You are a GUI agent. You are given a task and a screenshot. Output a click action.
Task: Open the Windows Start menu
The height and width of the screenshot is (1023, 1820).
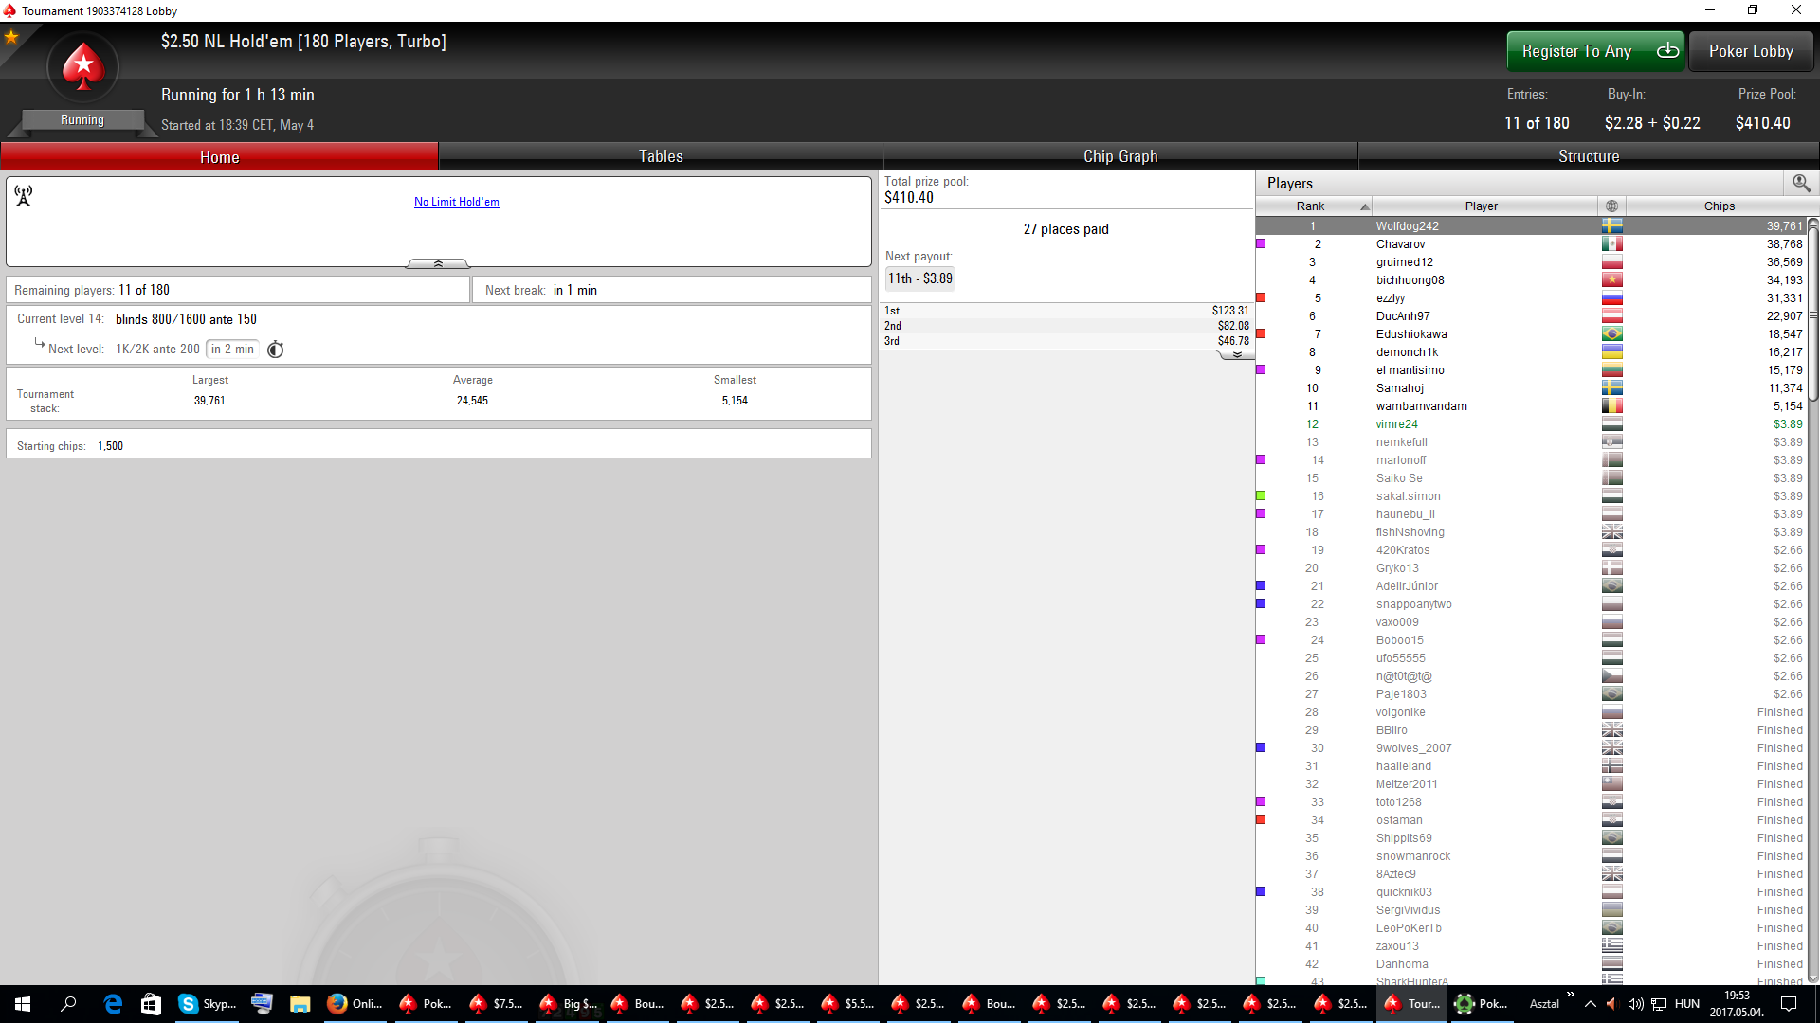23,1004
